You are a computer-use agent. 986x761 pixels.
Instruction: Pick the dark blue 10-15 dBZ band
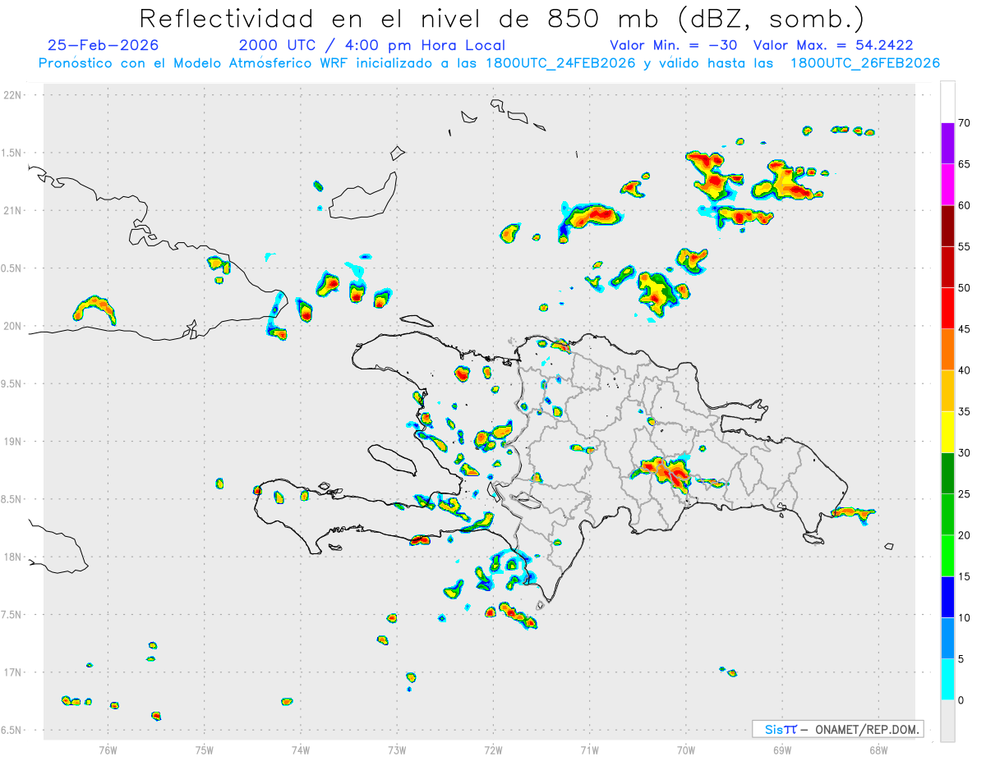pyautogui.click(x=947, y=597)
